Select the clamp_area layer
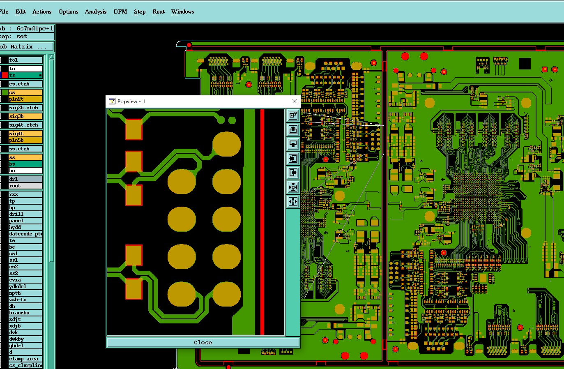This screenshot has height=369, width=564. tap(25, 359)
